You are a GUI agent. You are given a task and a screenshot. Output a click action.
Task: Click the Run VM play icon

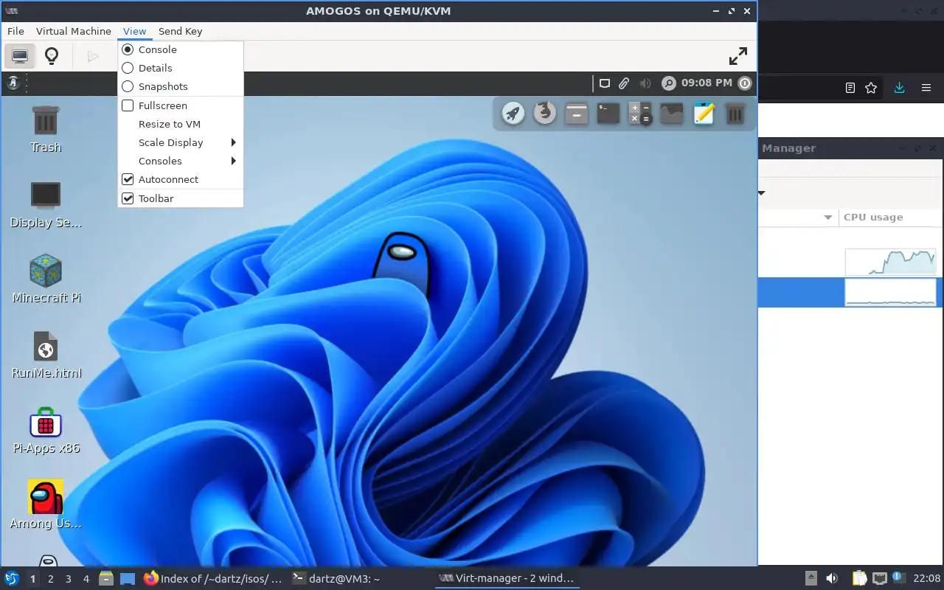93,56
